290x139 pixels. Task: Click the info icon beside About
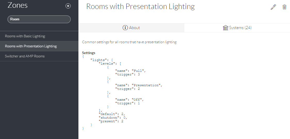click(125, 28)
